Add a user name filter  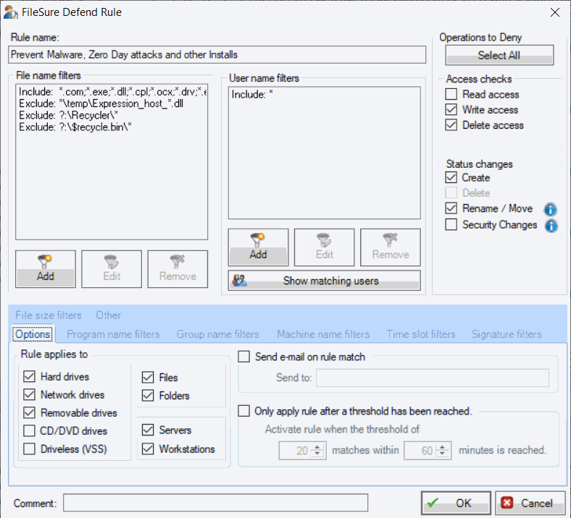pos(258,247)
